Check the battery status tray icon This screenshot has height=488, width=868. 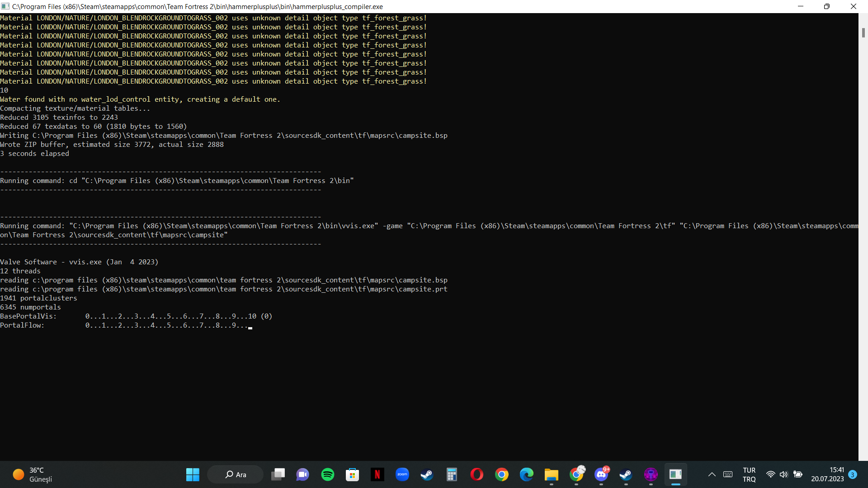point(798,474)
